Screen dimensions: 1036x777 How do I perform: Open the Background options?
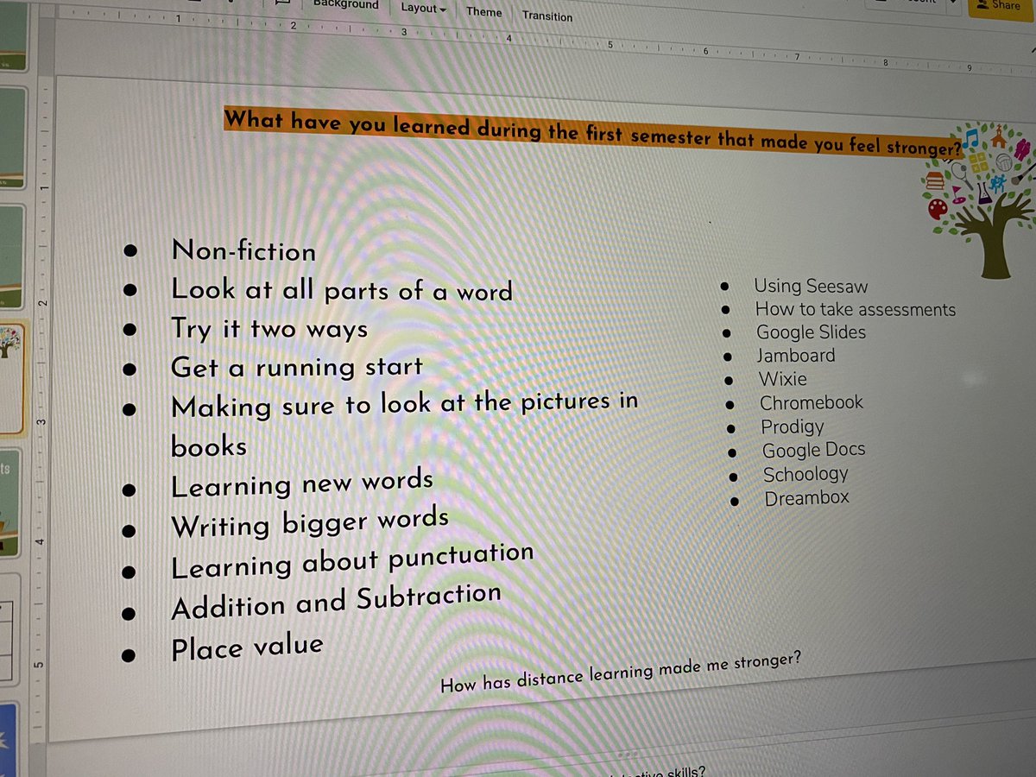pyautogui.click(x=345, y=4)
